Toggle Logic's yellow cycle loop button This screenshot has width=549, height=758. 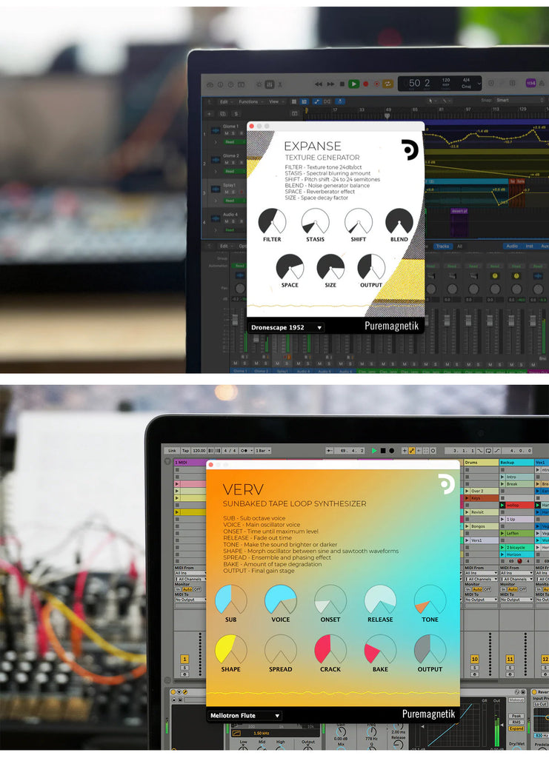tap(388, 84)
